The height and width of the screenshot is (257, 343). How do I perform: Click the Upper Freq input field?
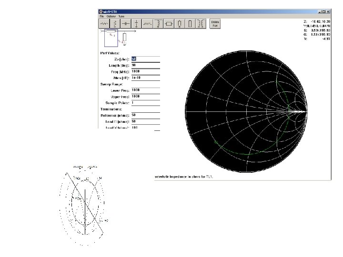tap(146, 97)
